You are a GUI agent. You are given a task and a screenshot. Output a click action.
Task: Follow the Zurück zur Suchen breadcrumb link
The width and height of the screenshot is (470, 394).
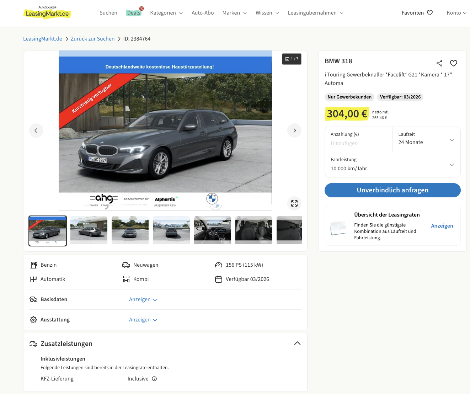[92, 39]
